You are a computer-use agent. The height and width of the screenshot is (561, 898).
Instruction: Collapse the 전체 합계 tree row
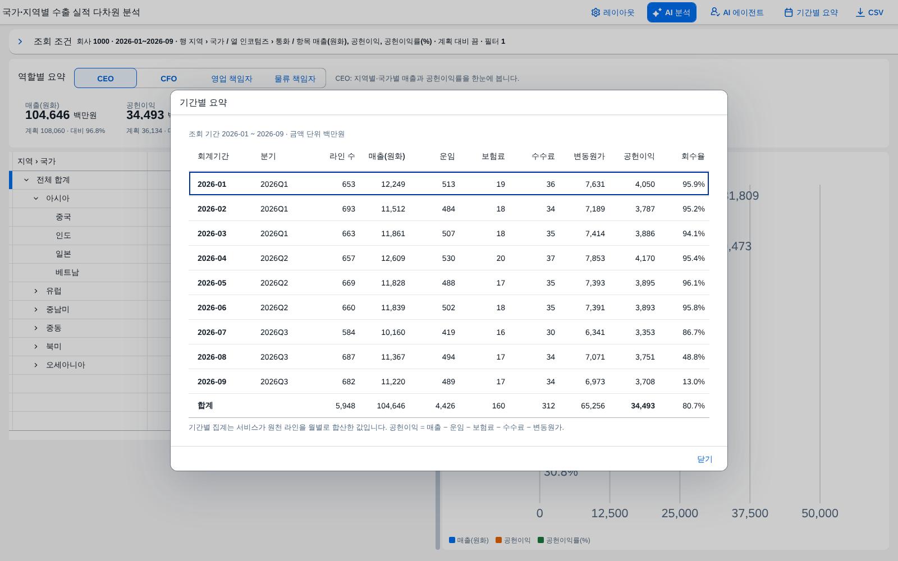pos(26,180)
